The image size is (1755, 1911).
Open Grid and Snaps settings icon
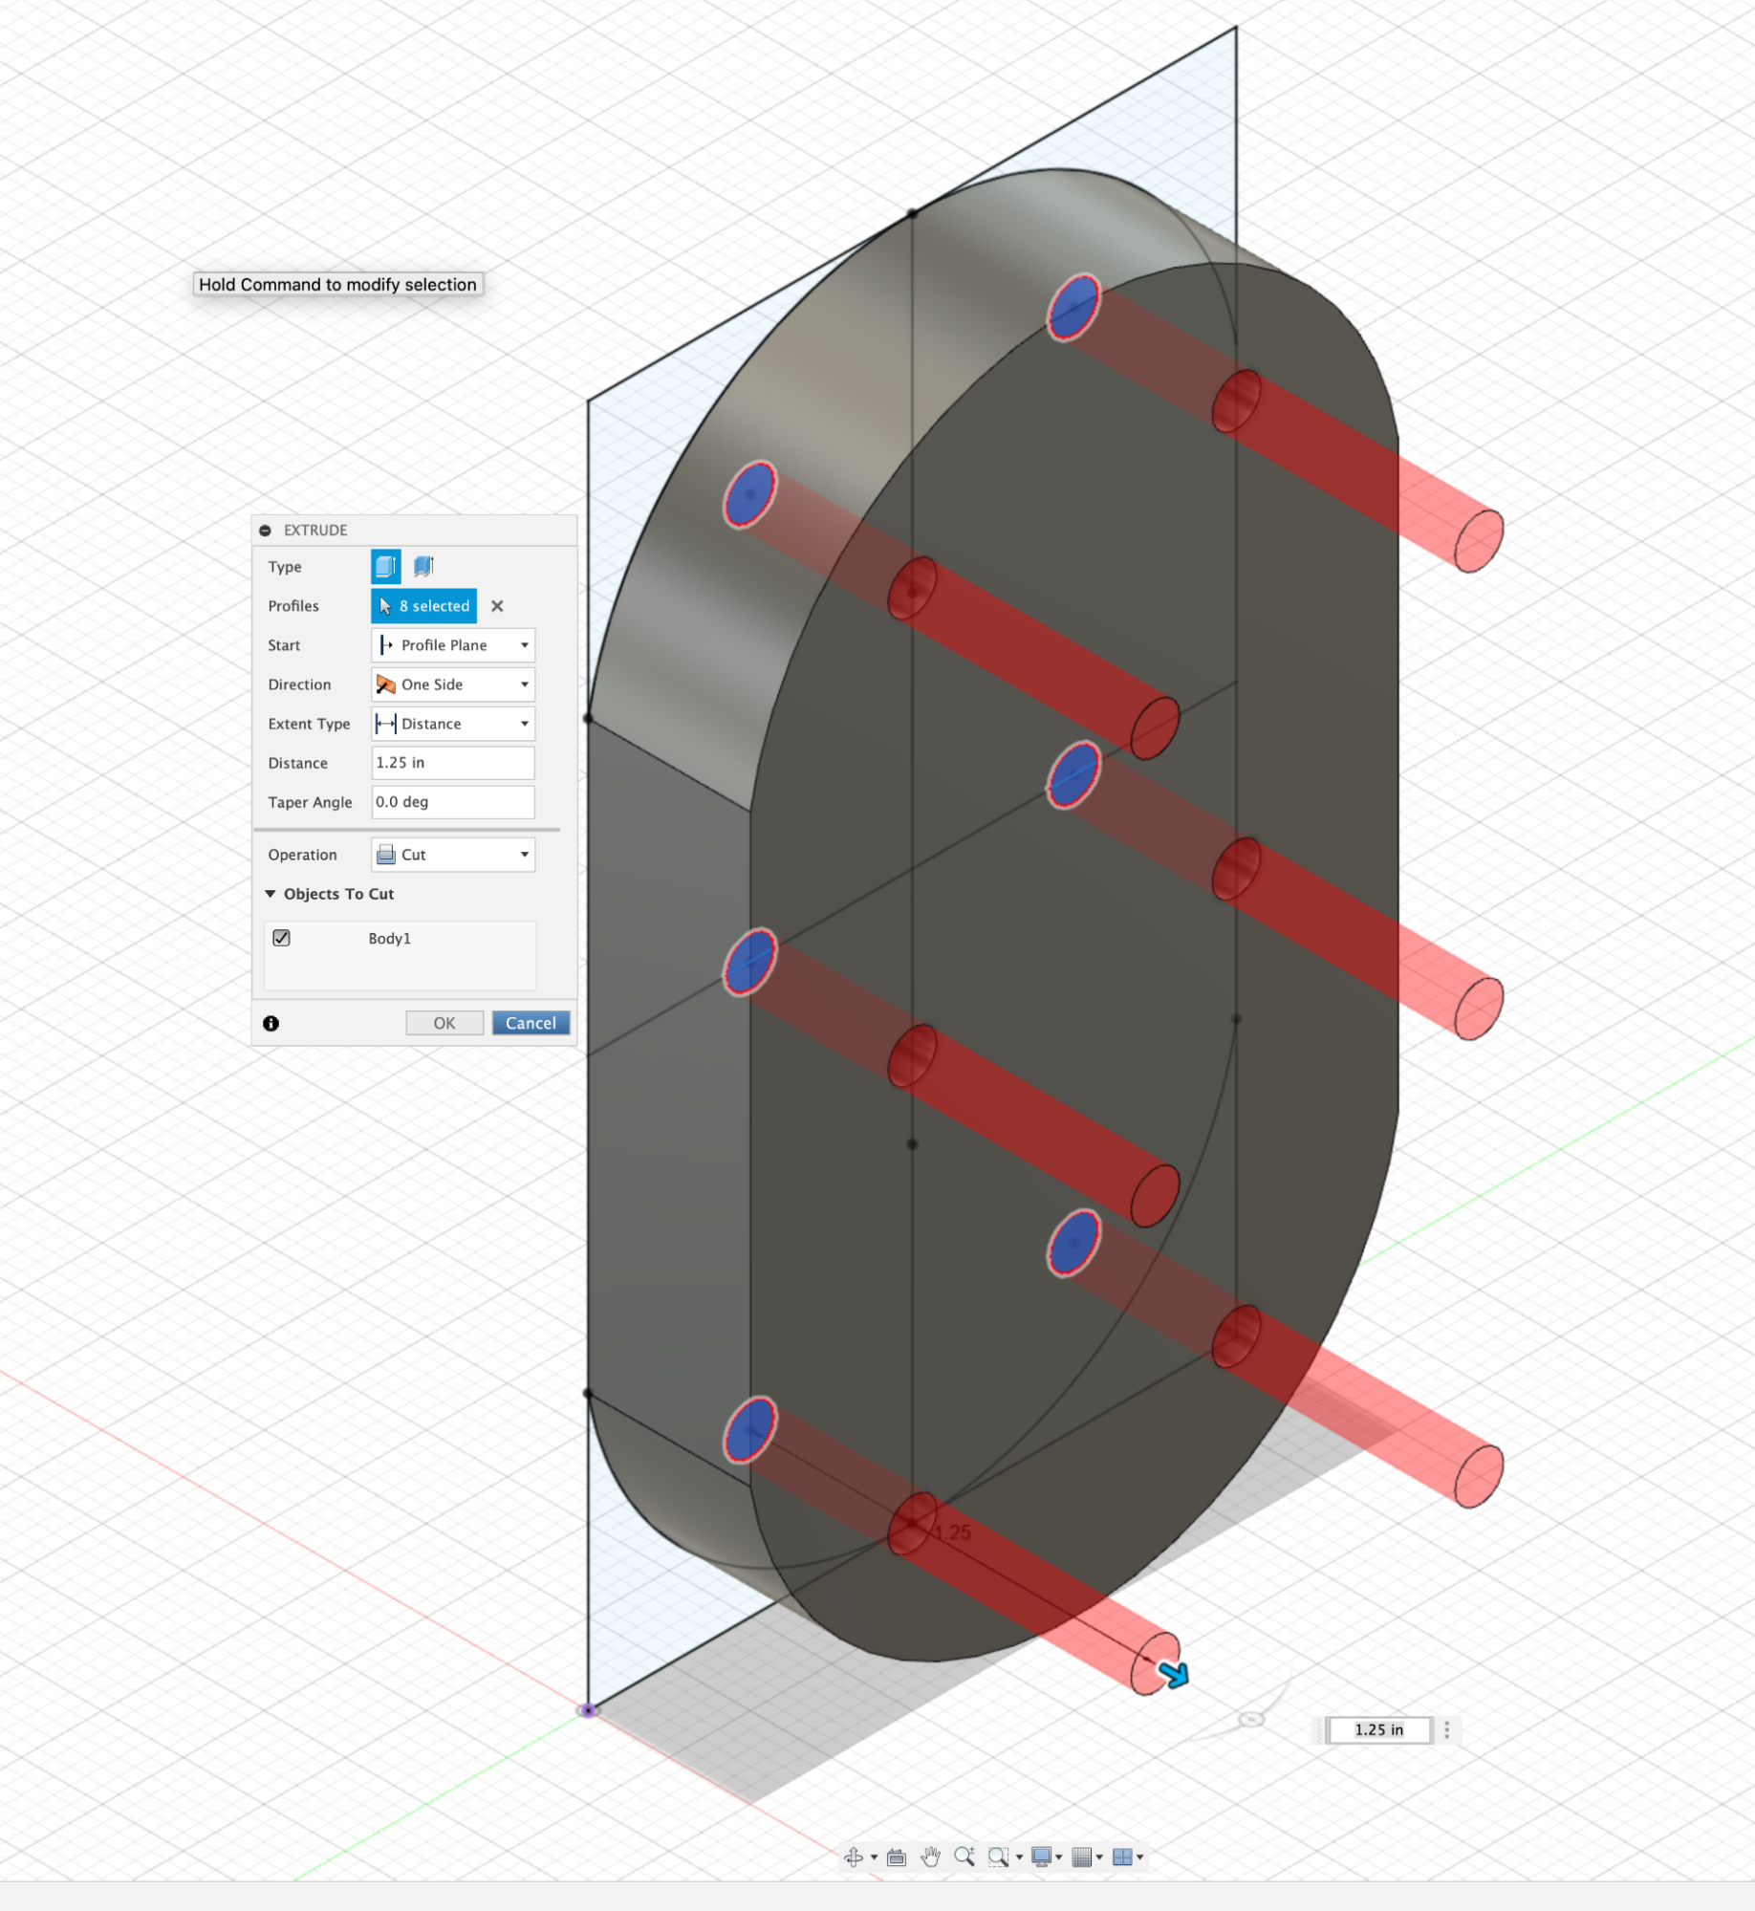1081,1857
